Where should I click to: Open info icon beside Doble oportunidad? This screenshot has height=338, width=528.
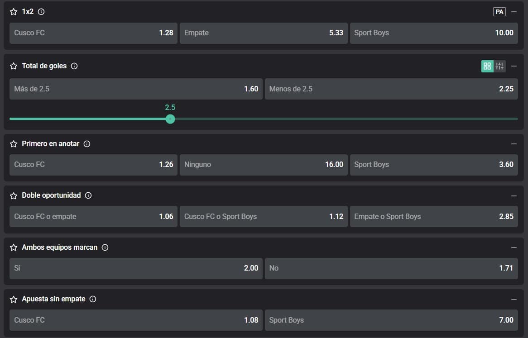click(88, 195)
